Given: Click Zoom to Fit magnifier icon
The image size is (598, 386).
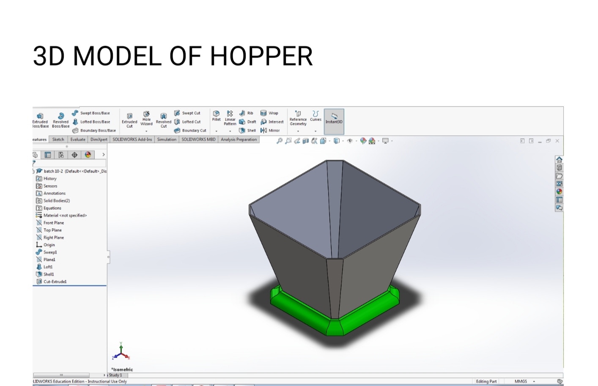Looking at the screenshot, I should coord(280,141).
